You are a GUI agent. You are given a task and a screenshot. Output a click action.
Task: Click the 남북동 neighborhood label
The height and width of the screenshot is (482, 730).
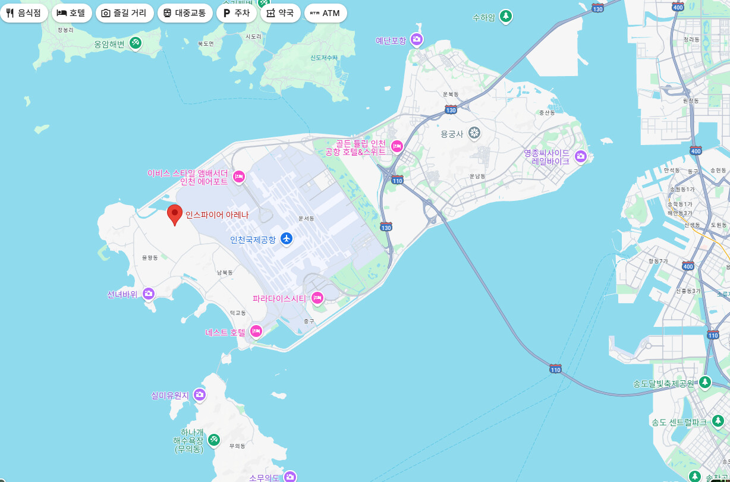coord(225,272)
